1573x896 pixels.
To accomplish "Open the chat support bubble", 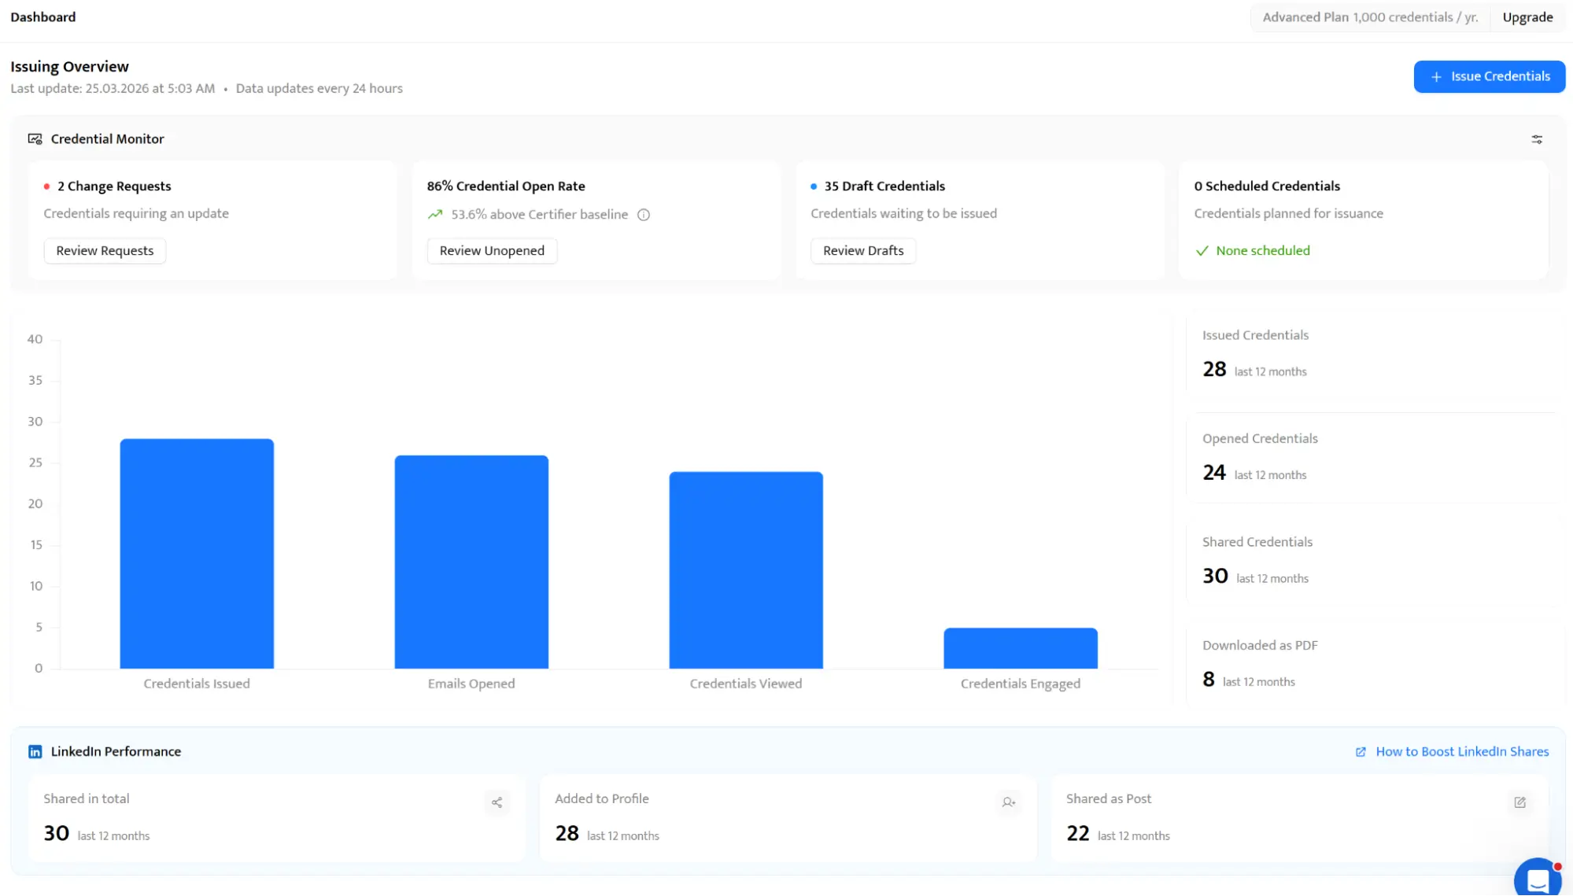I will [1537, 879].
